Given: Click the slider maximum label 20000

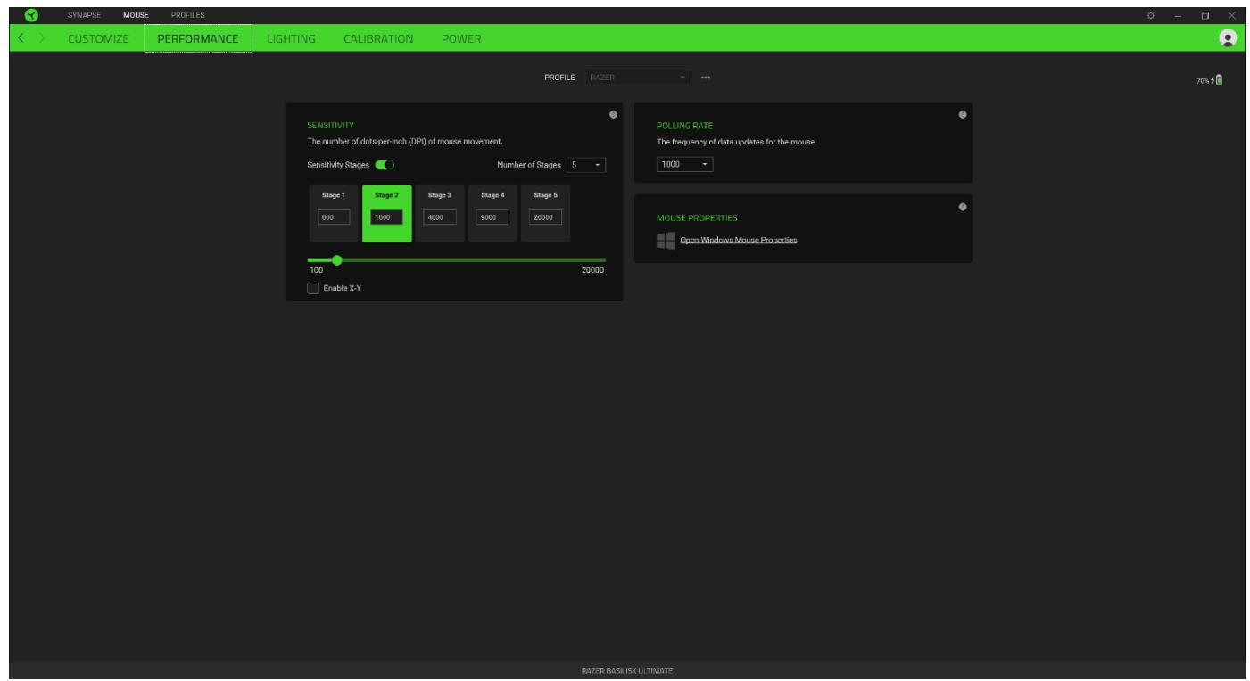Looking at the screenshot, I should coord(592,270).
